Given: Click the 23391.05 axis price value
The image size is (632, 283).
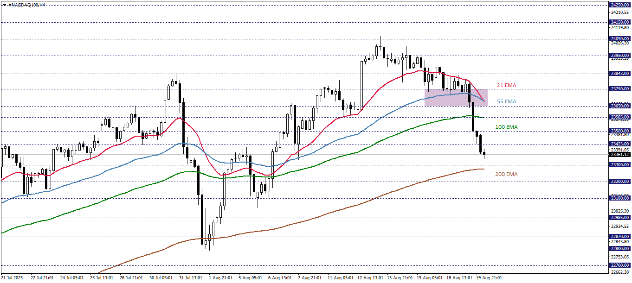Looking at the screenshot, I should tap(620, 150).
